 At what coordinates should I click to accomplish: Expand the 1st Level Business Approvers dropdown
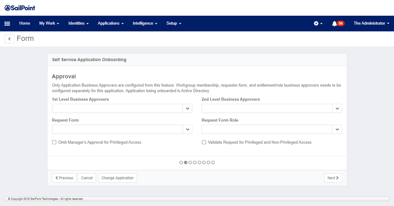[187, 109]
